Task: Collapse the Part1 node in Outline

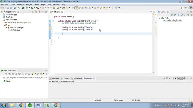Action: click(x=160, y=18)
